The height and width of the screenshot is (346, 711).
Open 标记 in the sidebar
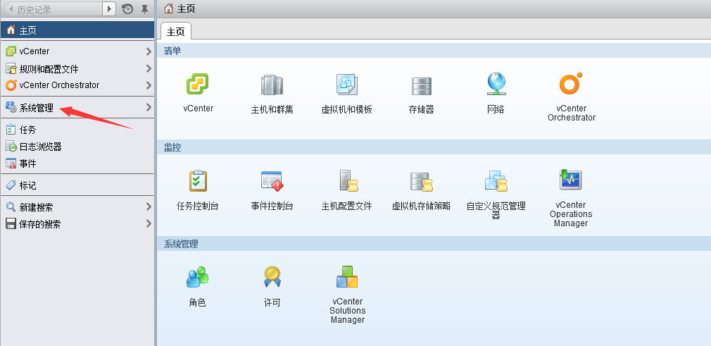click(77, 185)
